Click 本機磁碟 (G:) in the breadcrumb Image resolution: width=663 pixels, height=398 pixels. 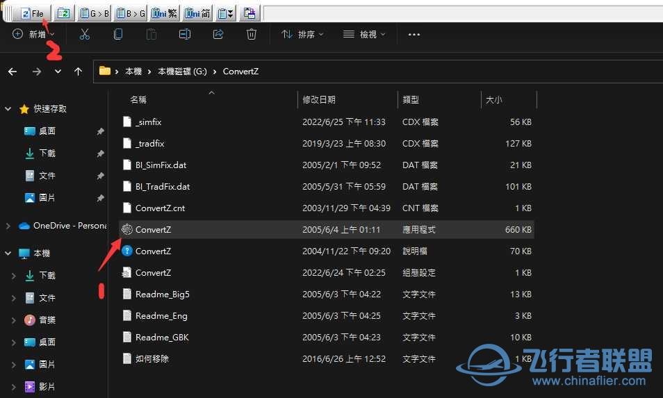(182, 72)
